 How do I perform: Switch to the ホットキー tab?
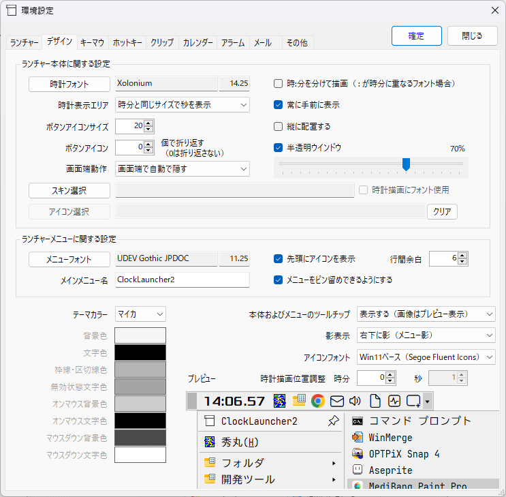point(127,43)
